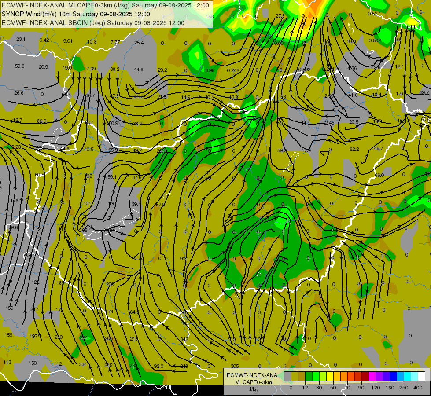
Task: Click the map value 197
Action: [x=33, y=336]
